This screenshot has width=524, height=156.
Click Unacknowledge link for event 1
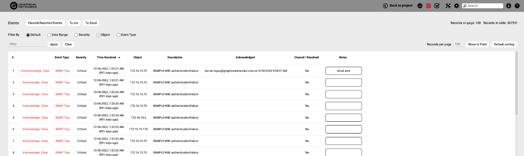pos(31,71)
